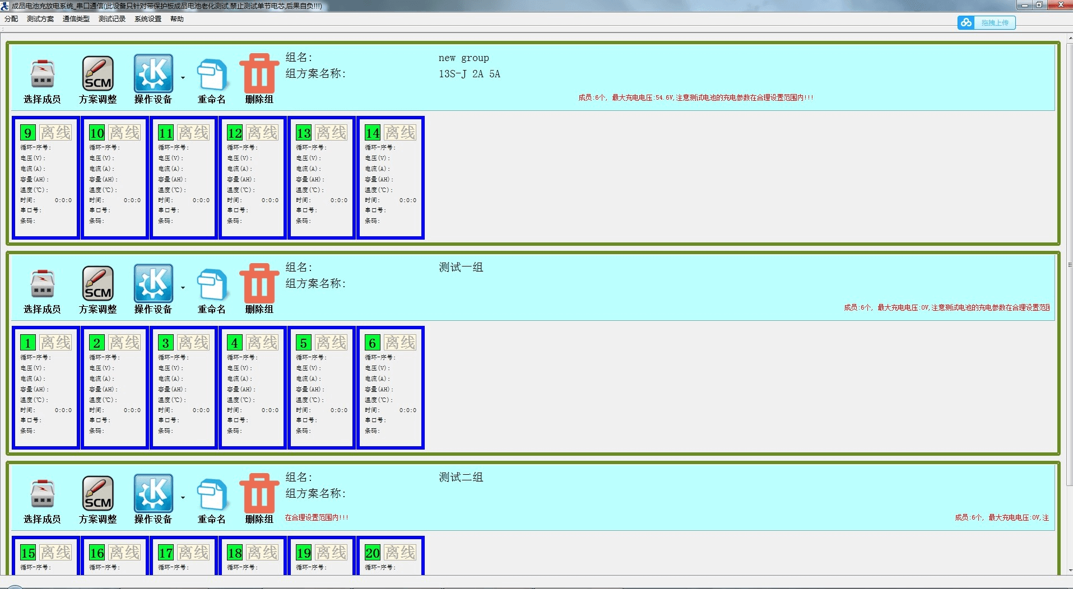Click 删除组 trash icon in new group
This screenshot has width=1073, height=589.
tap(259, 74)
